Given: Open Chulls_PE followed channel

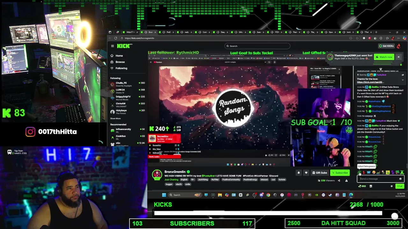Looking at the screenshot, I should coord(127,84).
